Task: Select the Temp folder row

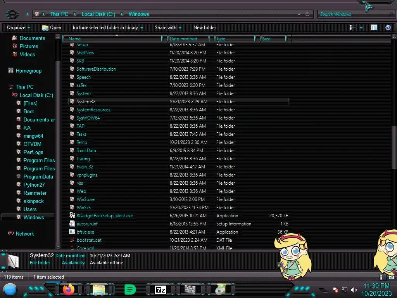Action: (x=178, y=142)
